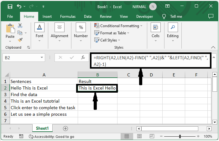The height and width of the screenshot is (141, 219).
Task: Select column A header
Action: [44, 75]
